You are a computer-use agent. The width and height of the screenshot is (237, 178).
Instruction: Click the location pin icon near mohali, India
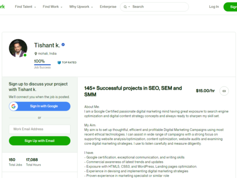tap(36, 53)
